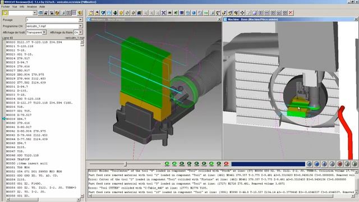Click the fourth round blue step-back button
This screenshot has width=359, height=202.
coord(332,164)
